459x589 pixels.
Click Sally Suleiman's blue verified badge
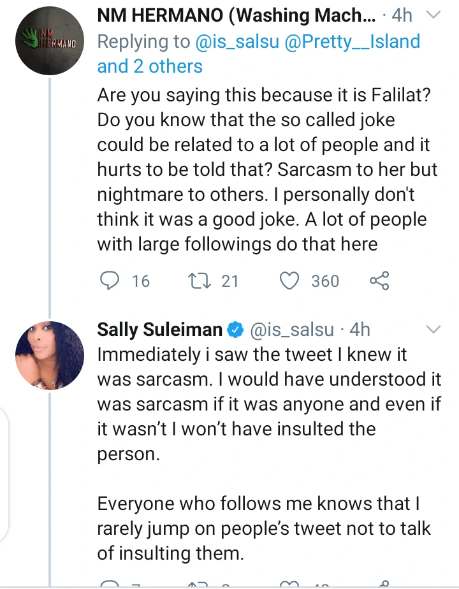(x=236, y=330)
